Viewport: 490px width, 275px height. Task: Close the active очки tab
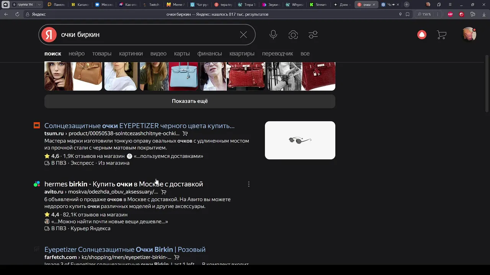tap(374, 5)
